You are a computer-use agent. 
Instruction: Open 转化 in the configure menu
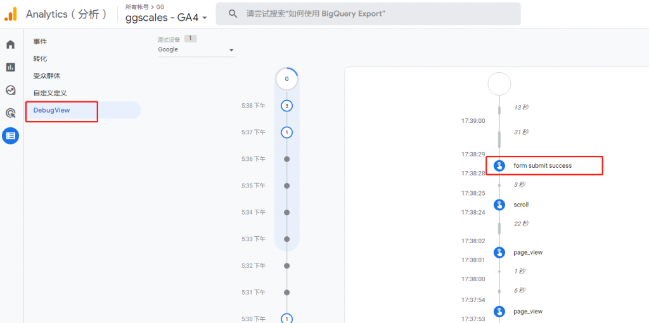coord(40,59)
